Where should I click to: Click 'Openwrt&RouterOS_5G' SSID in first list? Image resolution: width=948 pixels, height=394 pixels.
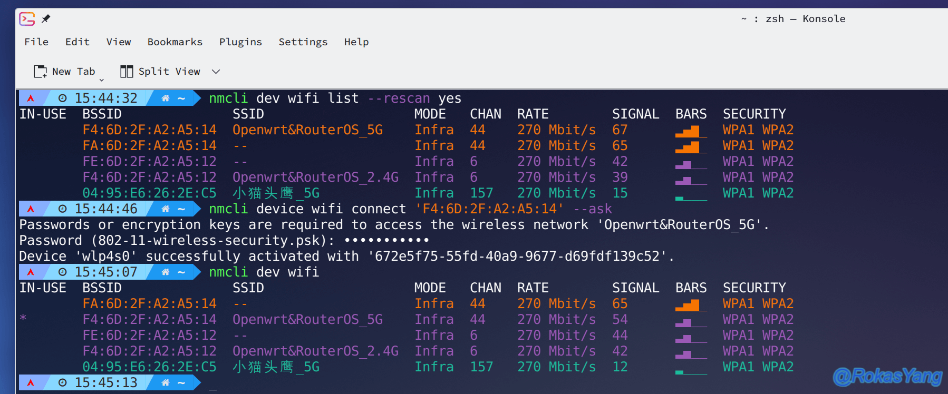tap(308, 130)
